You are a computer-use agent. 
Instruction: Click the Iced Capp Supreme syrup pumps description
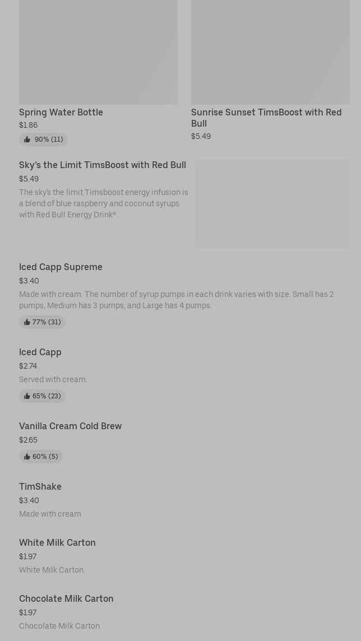tap(176, 300)
